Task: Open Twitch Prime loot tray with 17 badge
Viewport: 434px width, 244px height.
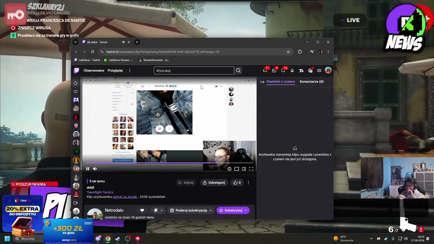Action: coord(265,70)
